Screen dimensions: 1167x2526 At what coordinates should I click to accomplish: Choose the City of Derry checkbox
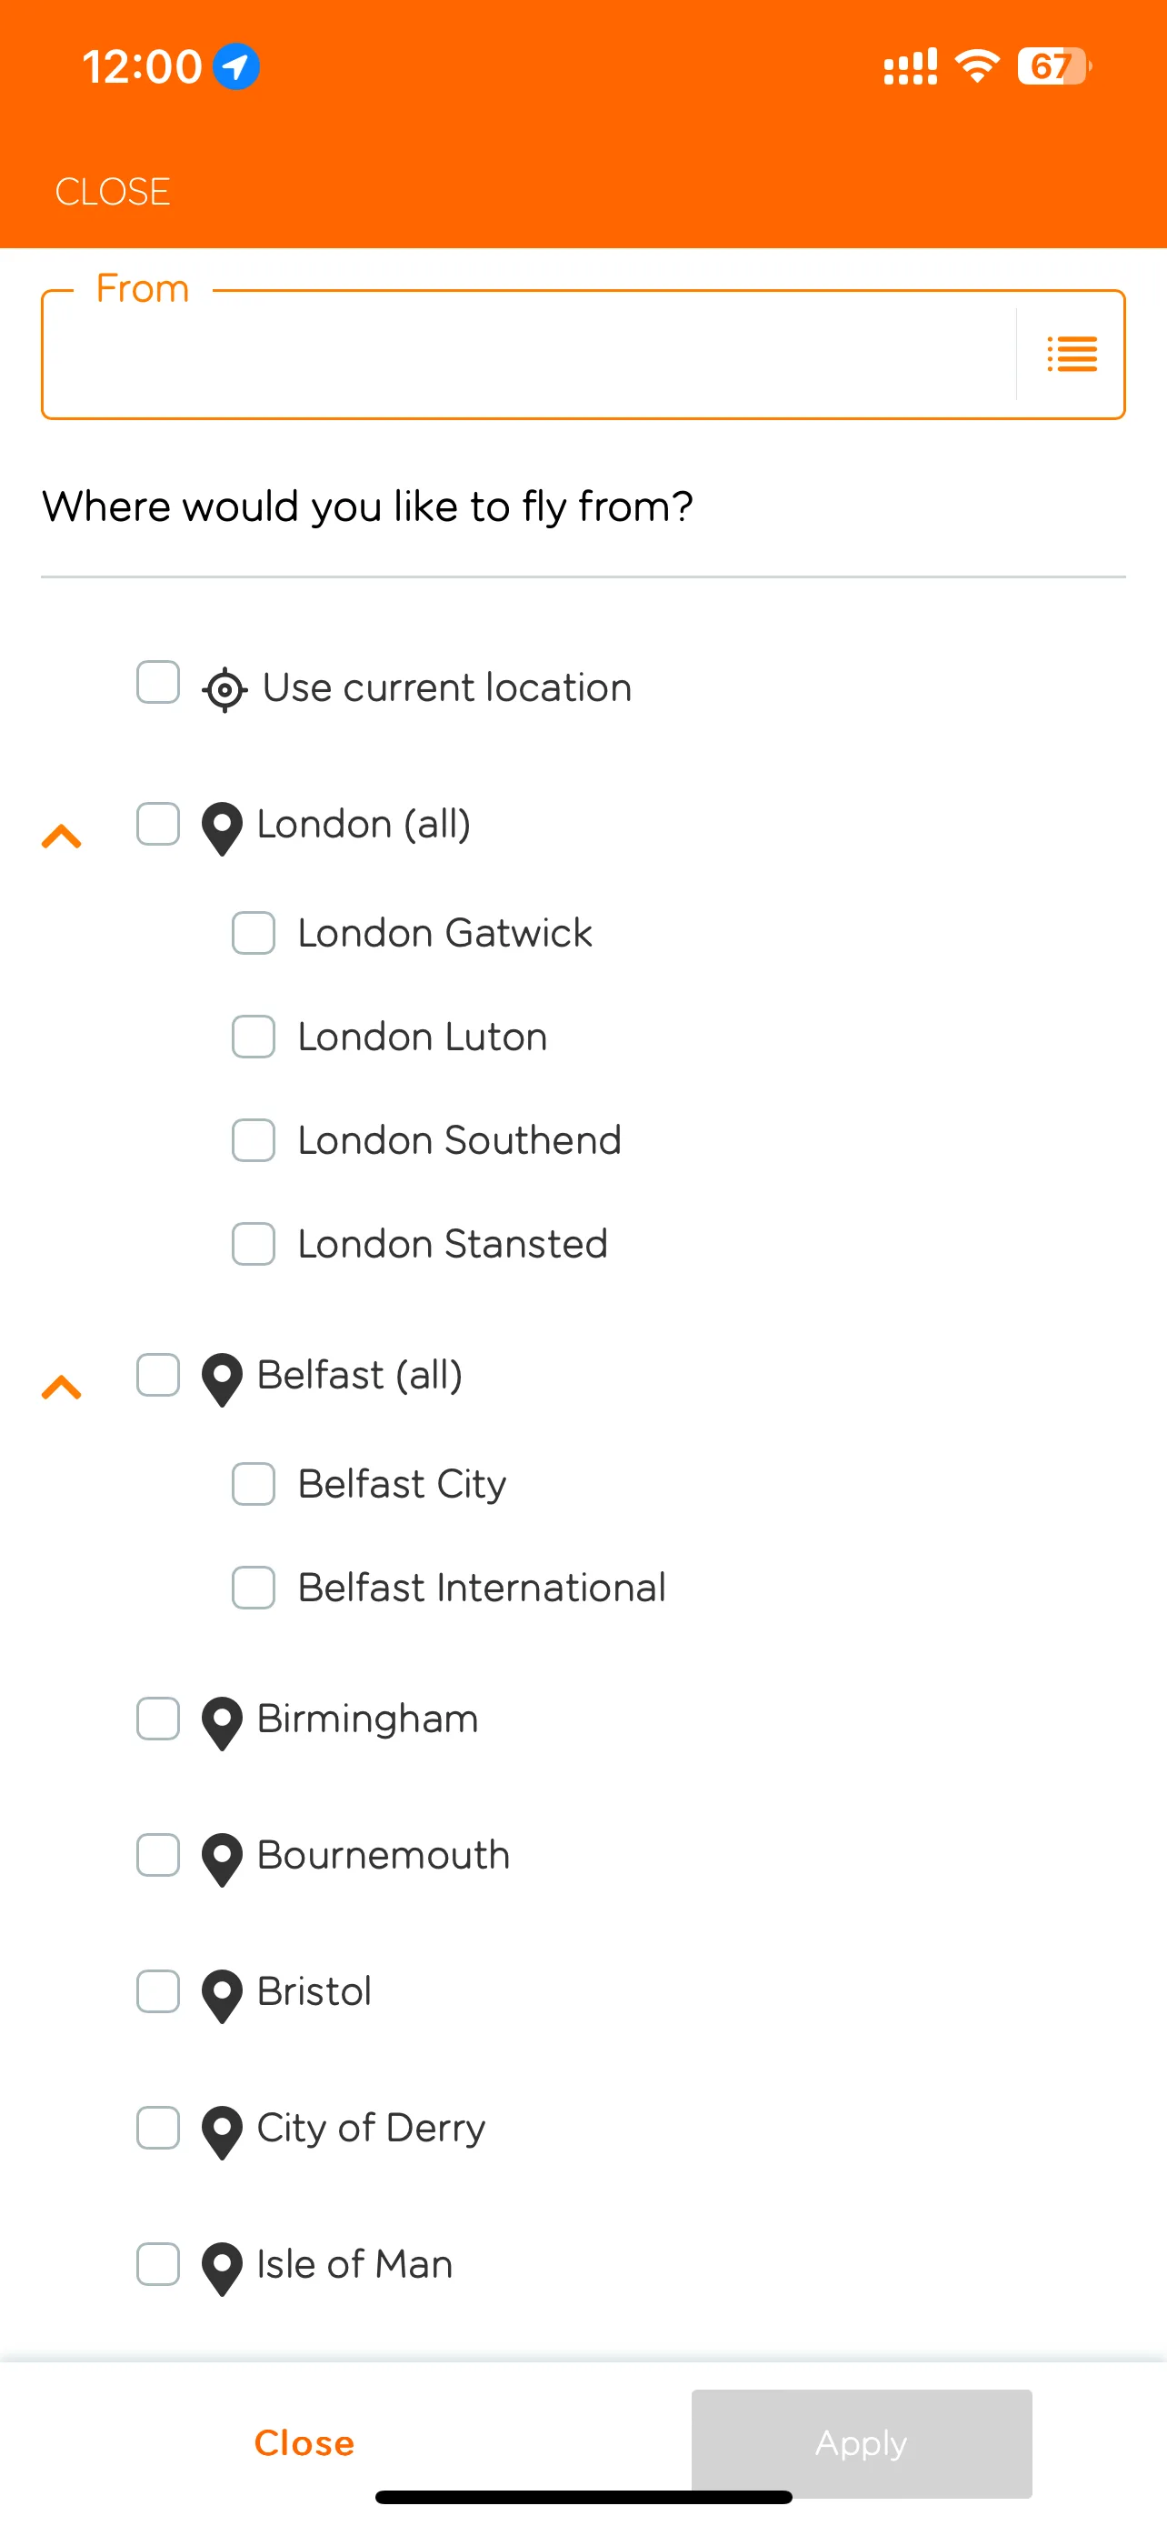tap(158, 2128)
